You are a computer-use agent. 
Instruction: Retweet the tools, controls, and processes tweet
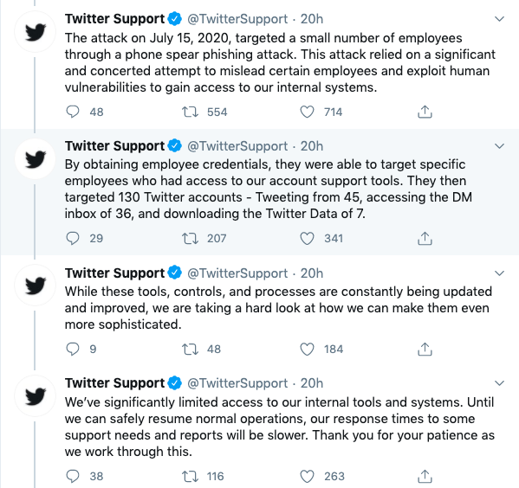190,349
